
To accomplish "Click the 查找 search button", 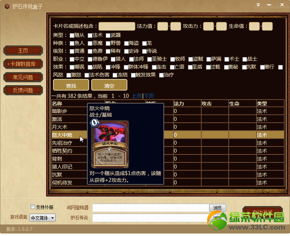I will coord(71,85).
